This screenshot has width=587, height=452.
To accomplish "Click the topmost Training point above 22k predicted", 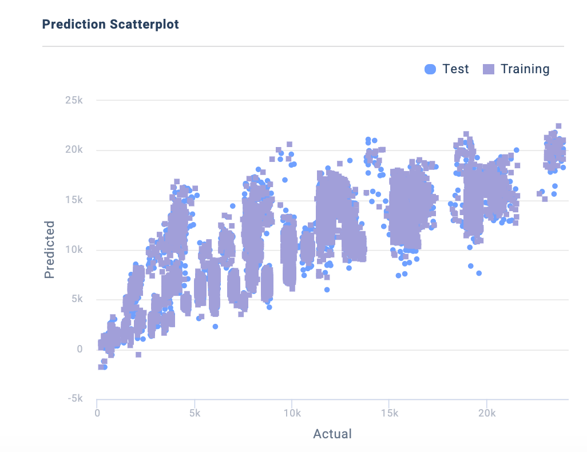I will coord(558,126).
